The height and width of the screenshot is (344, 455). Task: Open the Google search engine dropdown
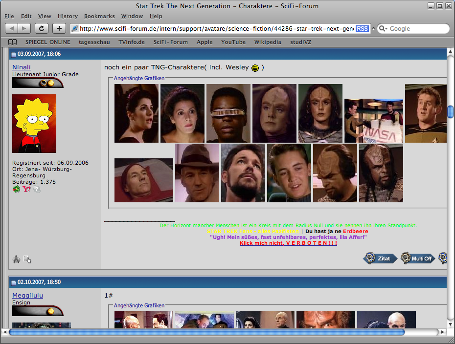[x=383, y=29]
